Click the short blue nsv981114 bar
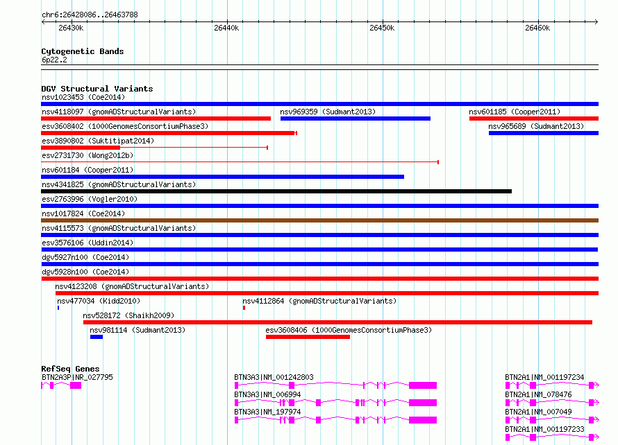The image size is (618, 445). click(97, 337)
